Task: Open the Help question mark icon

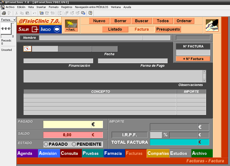Action: [90, 13]
